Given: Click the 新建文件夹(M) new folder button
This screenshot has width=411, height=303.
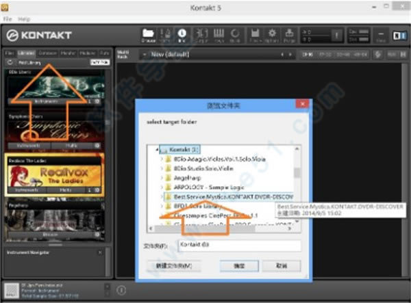Looking at the screenshot, I should click(x=174, y=266).
